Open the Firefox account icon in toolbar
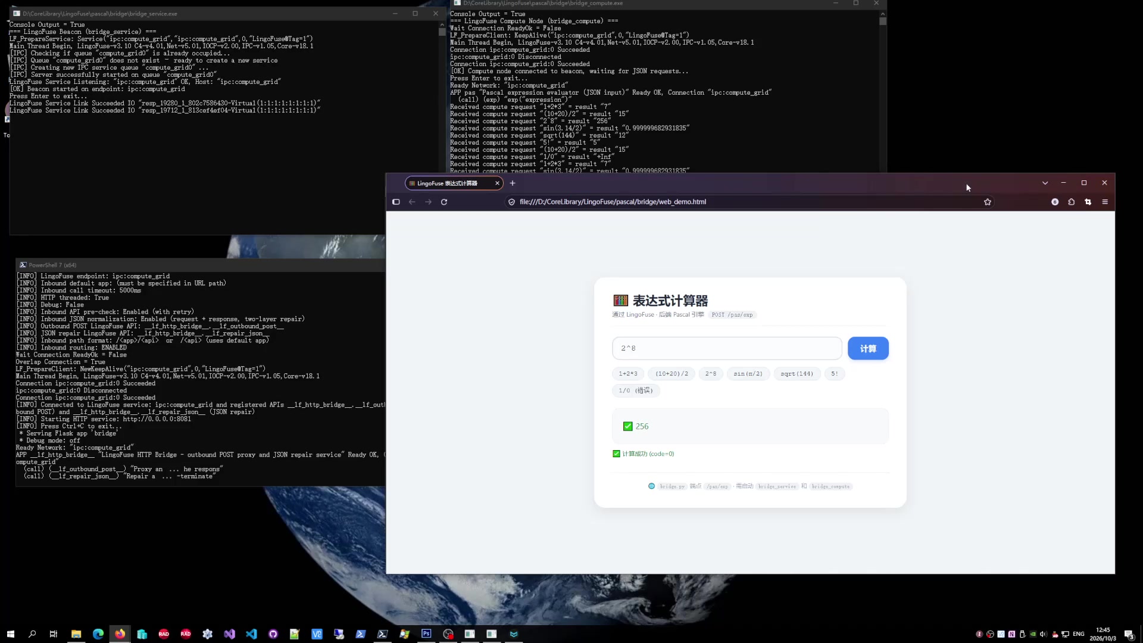Image resolution: width=1143 pixels, height=643 pixels. (x=1055, y=202)
